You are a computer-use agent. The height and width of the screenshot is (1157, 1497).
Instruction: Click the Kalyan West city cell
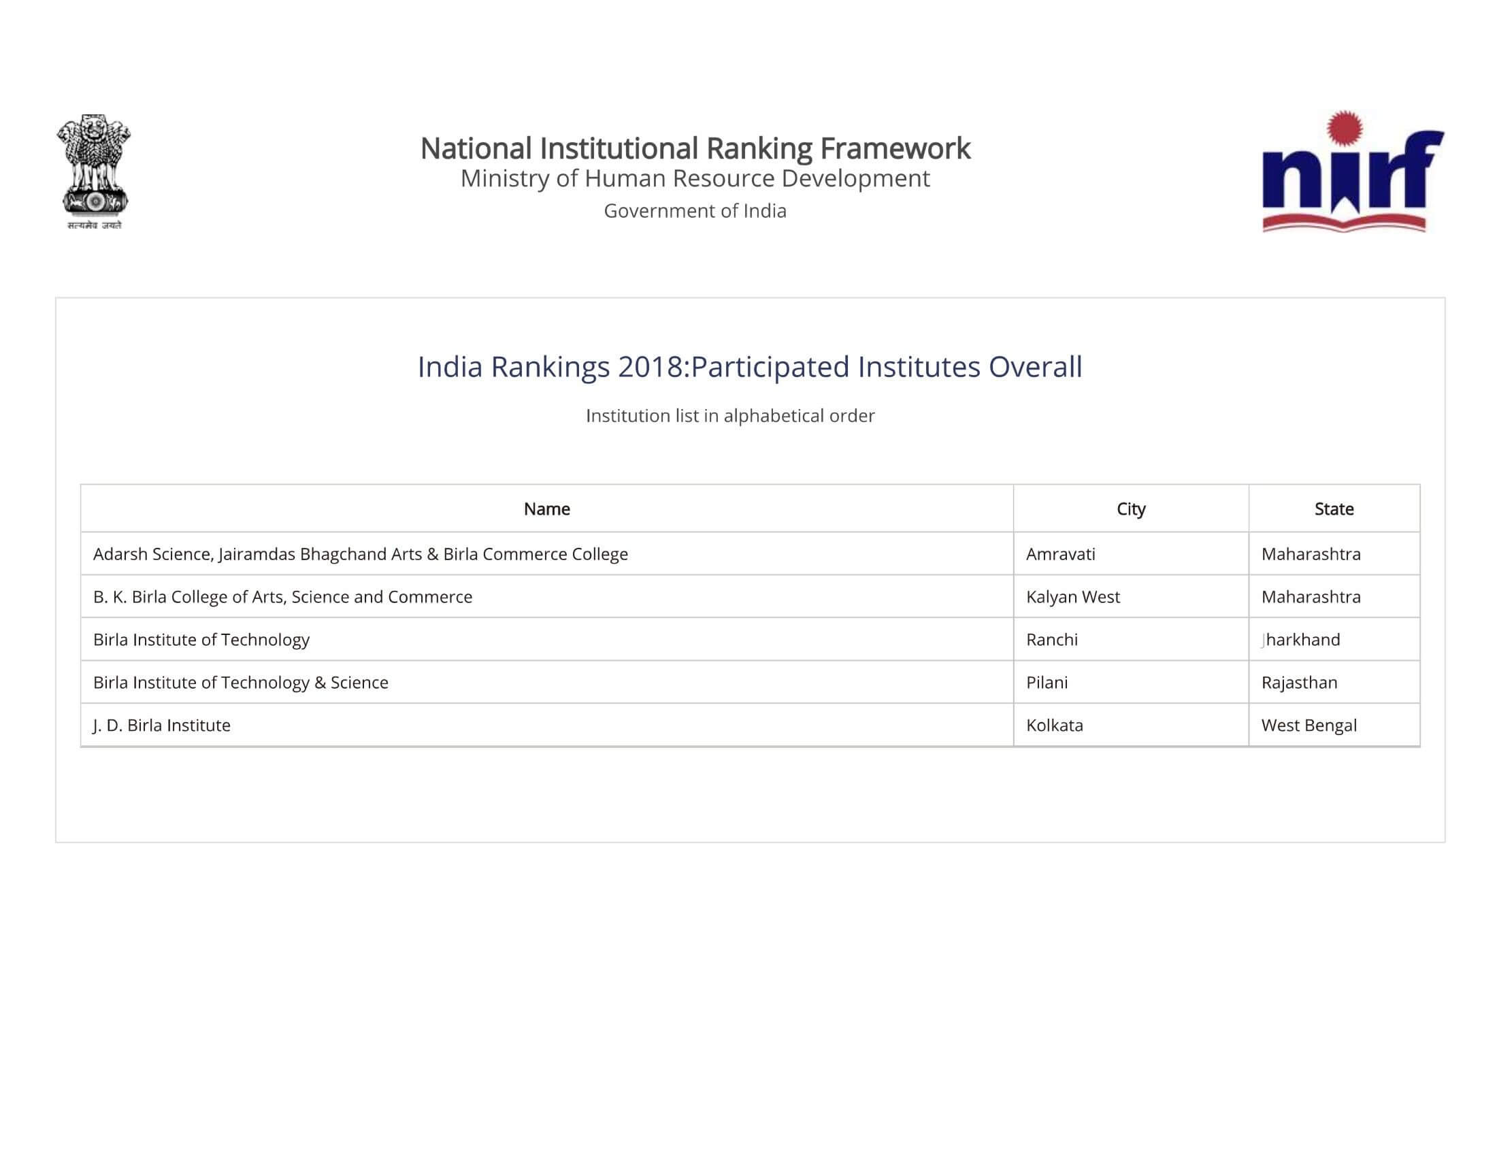tap(1072, 596)
